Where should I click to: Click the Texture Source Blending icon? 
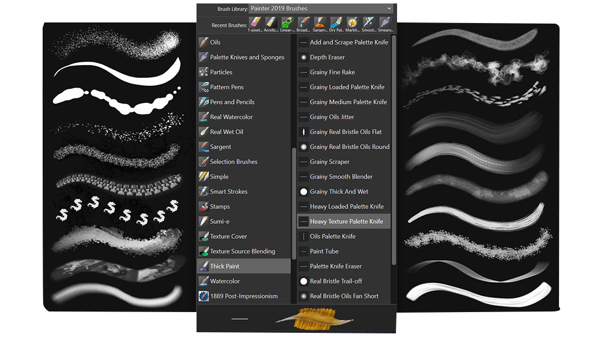[x=203, y=251]
